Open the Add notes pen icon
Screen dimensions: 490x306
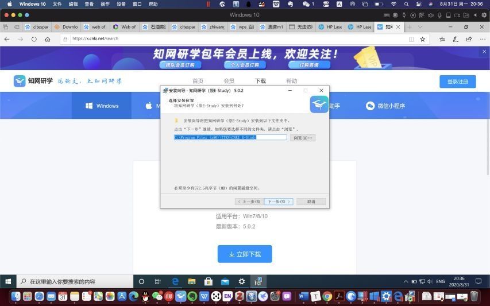click(456, 39)
